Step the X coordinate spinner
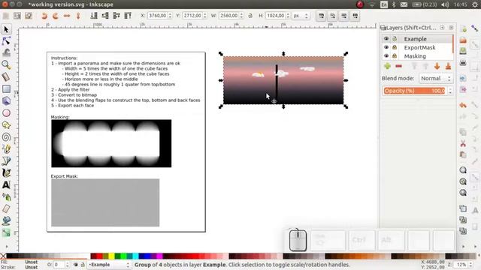 pos(171,16)
